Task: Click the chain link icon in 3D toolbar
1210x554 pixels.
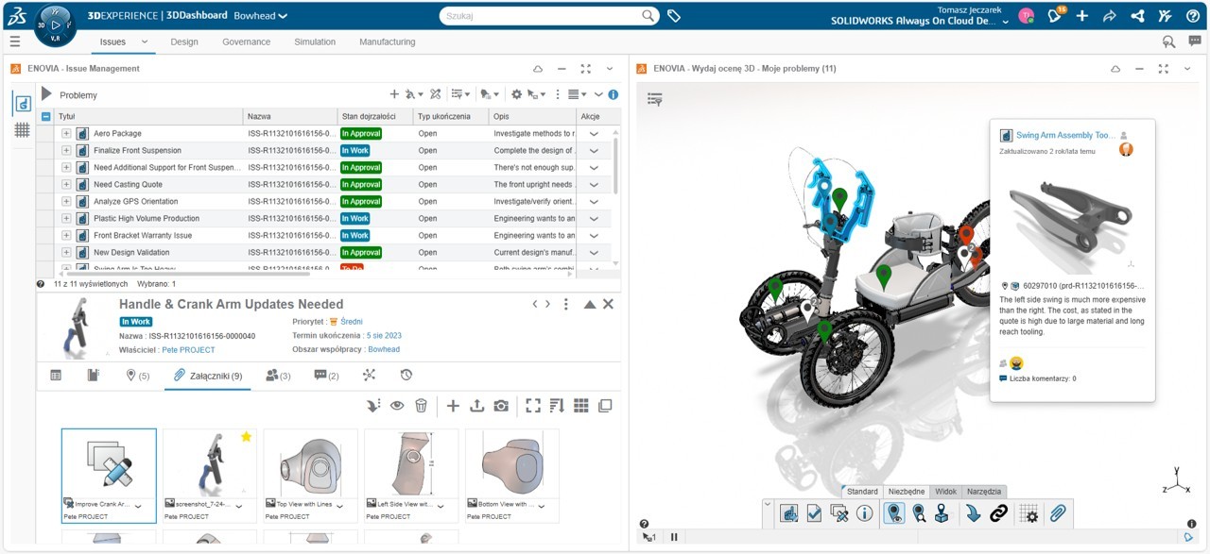Action: point(998,513)
